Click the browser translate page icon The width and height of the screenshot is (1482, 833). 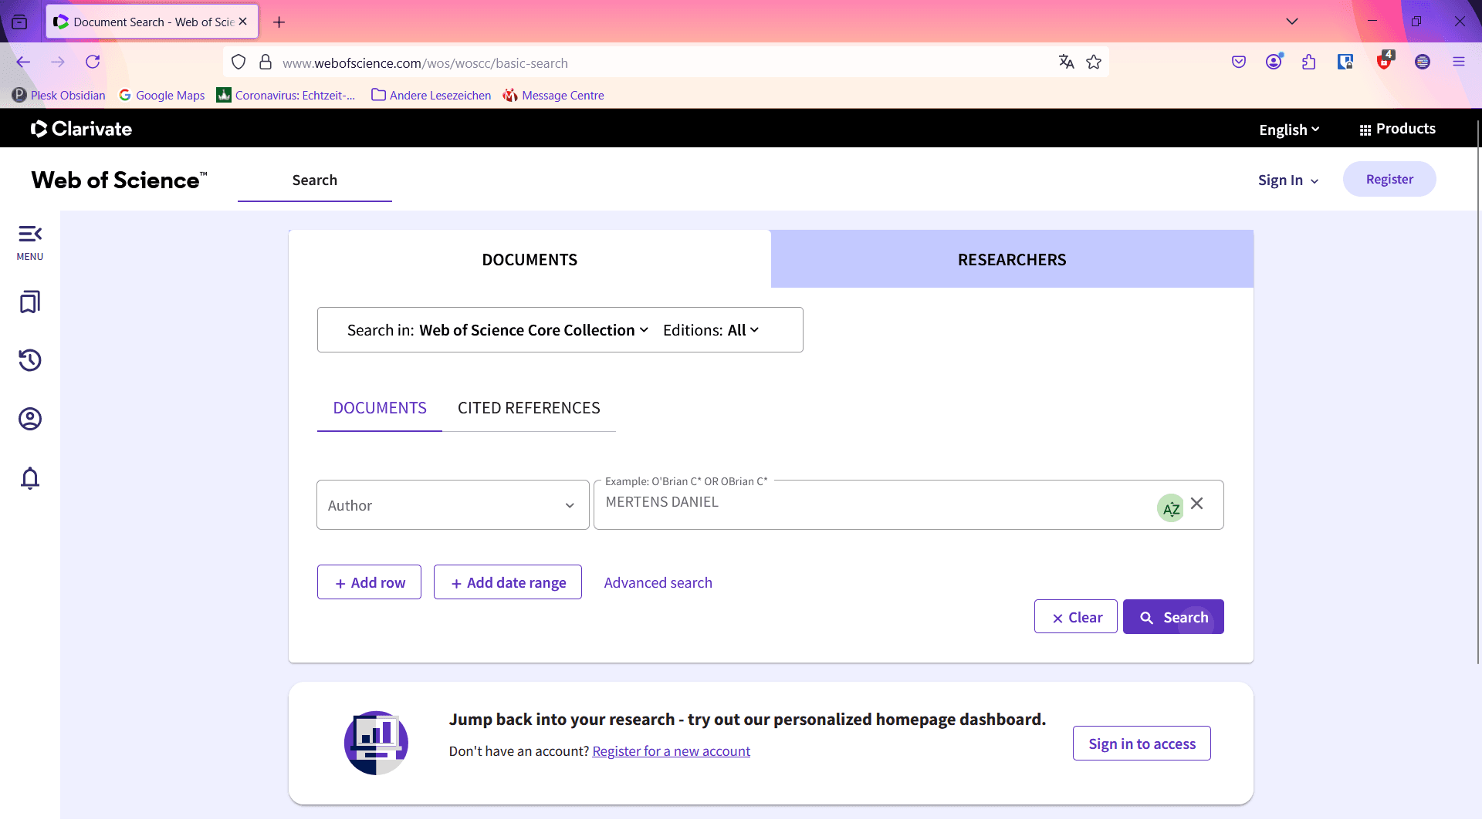(1066, 62)
